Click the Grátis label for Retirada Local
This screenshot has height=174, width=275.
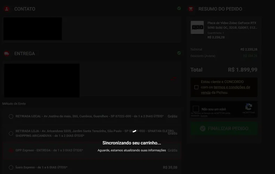(173, 116)
